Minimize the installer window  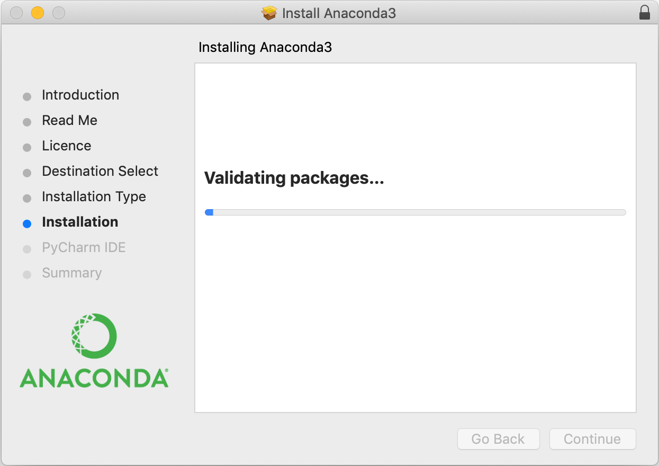(38, 13)
